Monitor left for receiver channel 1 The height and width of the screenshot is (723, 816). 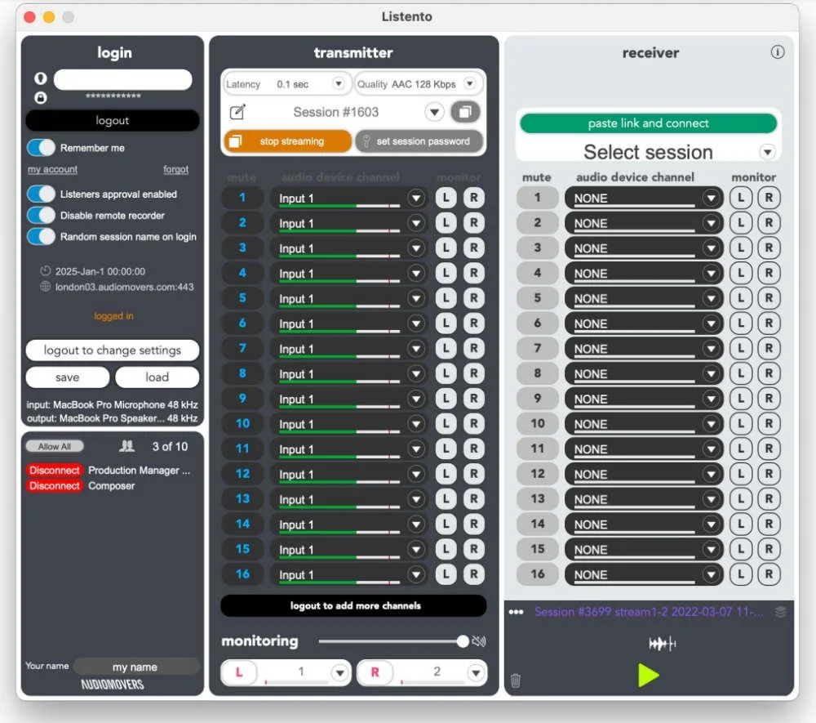[x=741, y=198]
